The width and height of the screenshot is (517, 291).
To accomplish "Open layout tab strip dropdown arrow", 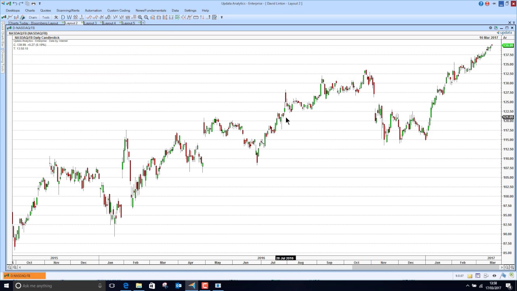I will coord(514,23).
